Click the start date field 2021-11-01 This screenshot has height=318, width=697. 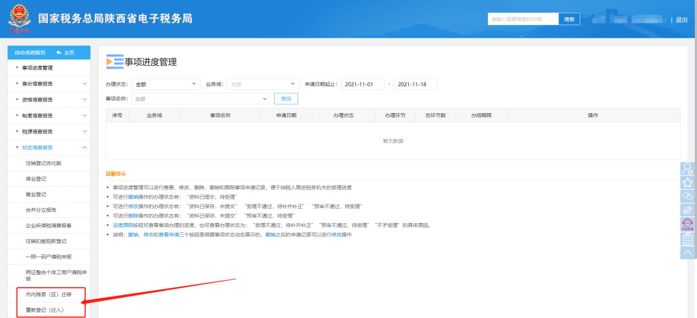(362, 84)
